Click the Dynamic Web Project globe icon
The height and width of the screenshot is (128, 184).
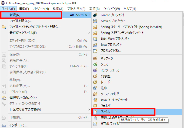(x=95, y=39)
